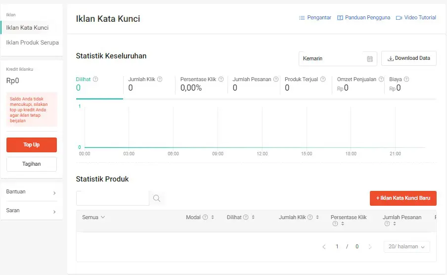Click help icon in Modal column header
The image size is (447, 275).
[x=205, y=217]
